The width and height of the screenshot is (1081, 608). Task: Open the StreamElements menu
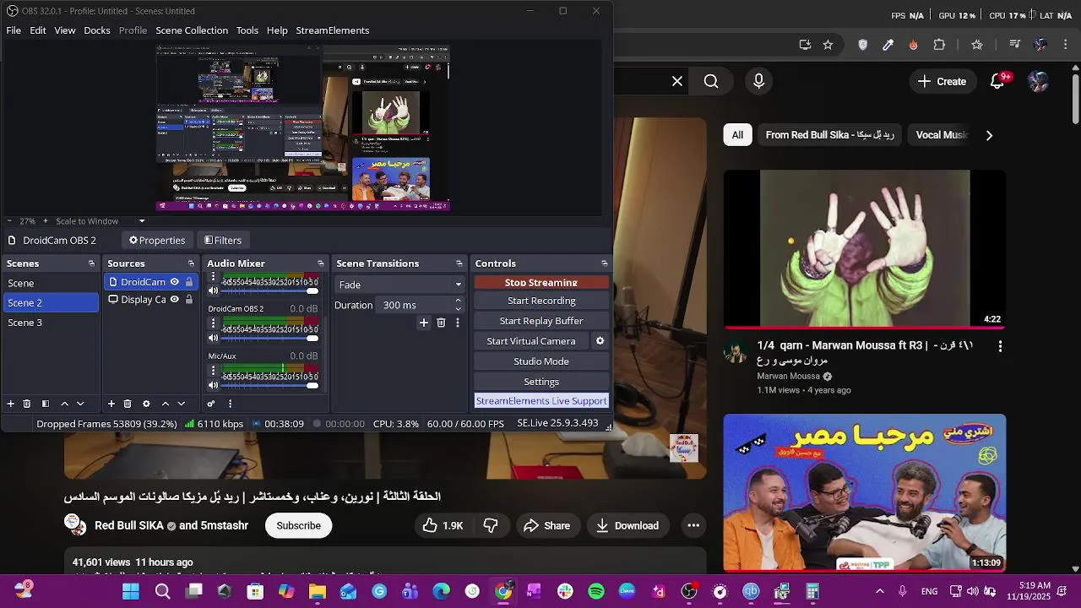333,30
